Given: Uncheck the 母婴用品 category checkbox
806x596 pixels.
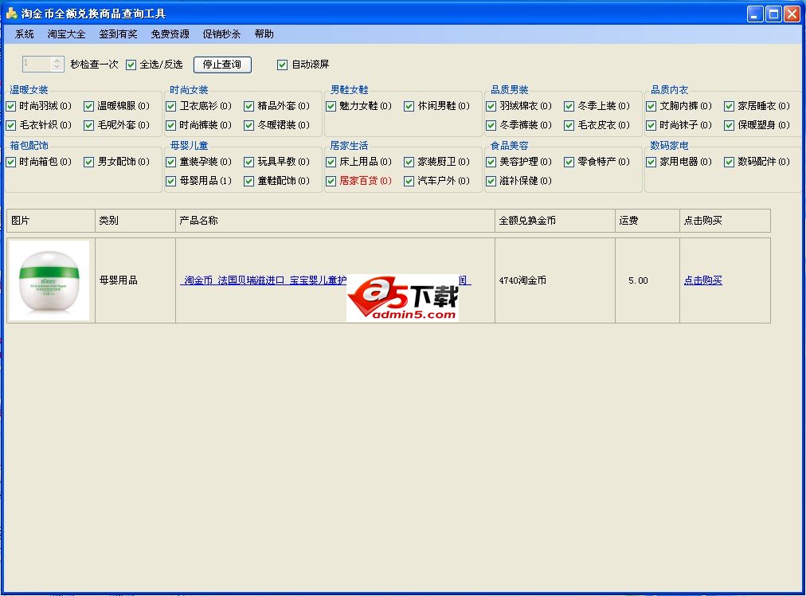Looking at the screenshot, I should [171, 181].
